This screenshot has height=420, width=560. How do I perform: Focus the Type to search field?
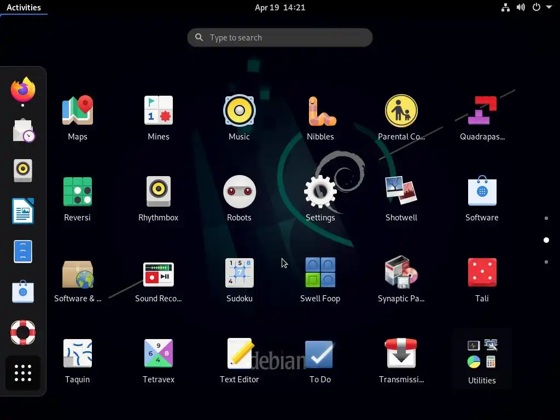280,38
